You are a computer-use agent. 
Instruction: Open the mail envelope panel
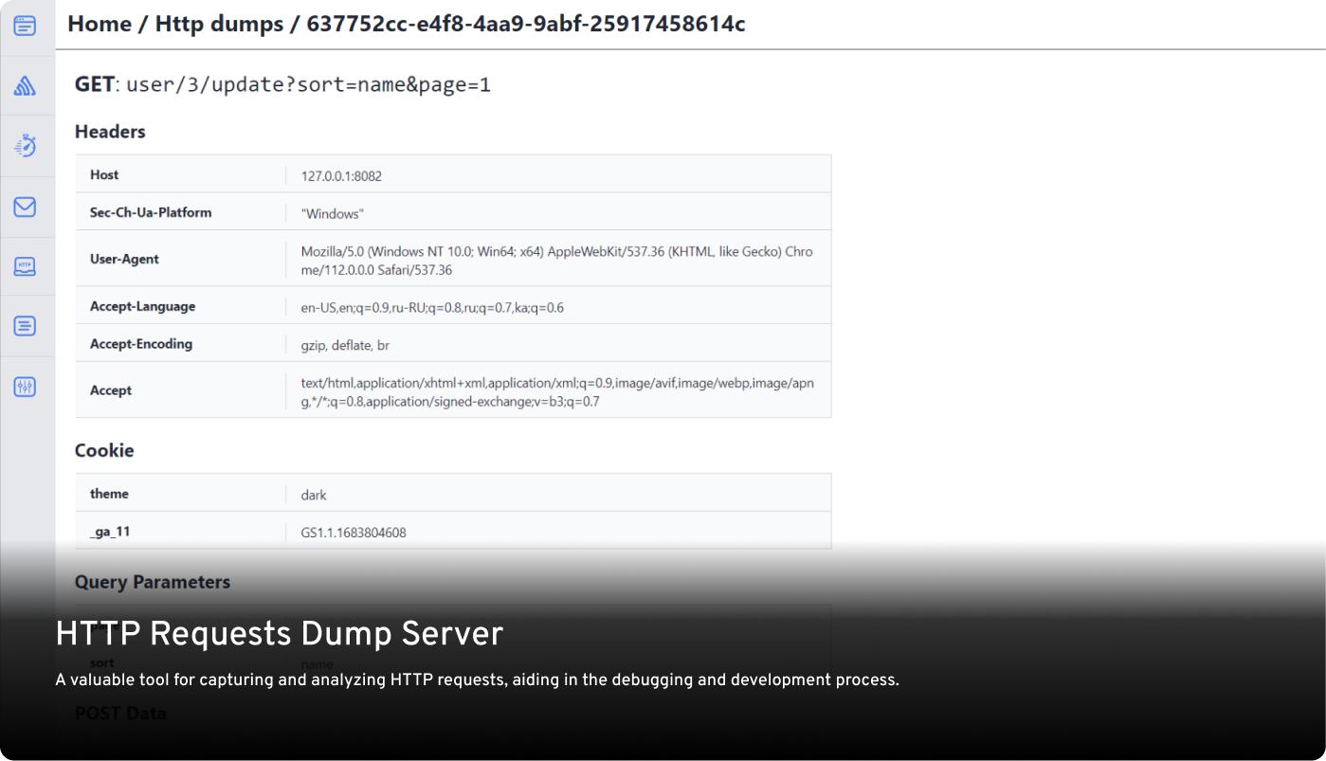click(23, 206)
